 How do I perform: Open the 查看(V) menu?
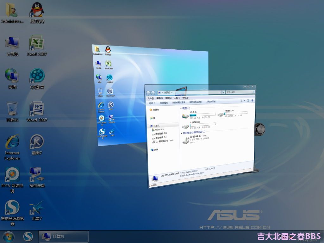pyautogui.click(x=168, y=98)
